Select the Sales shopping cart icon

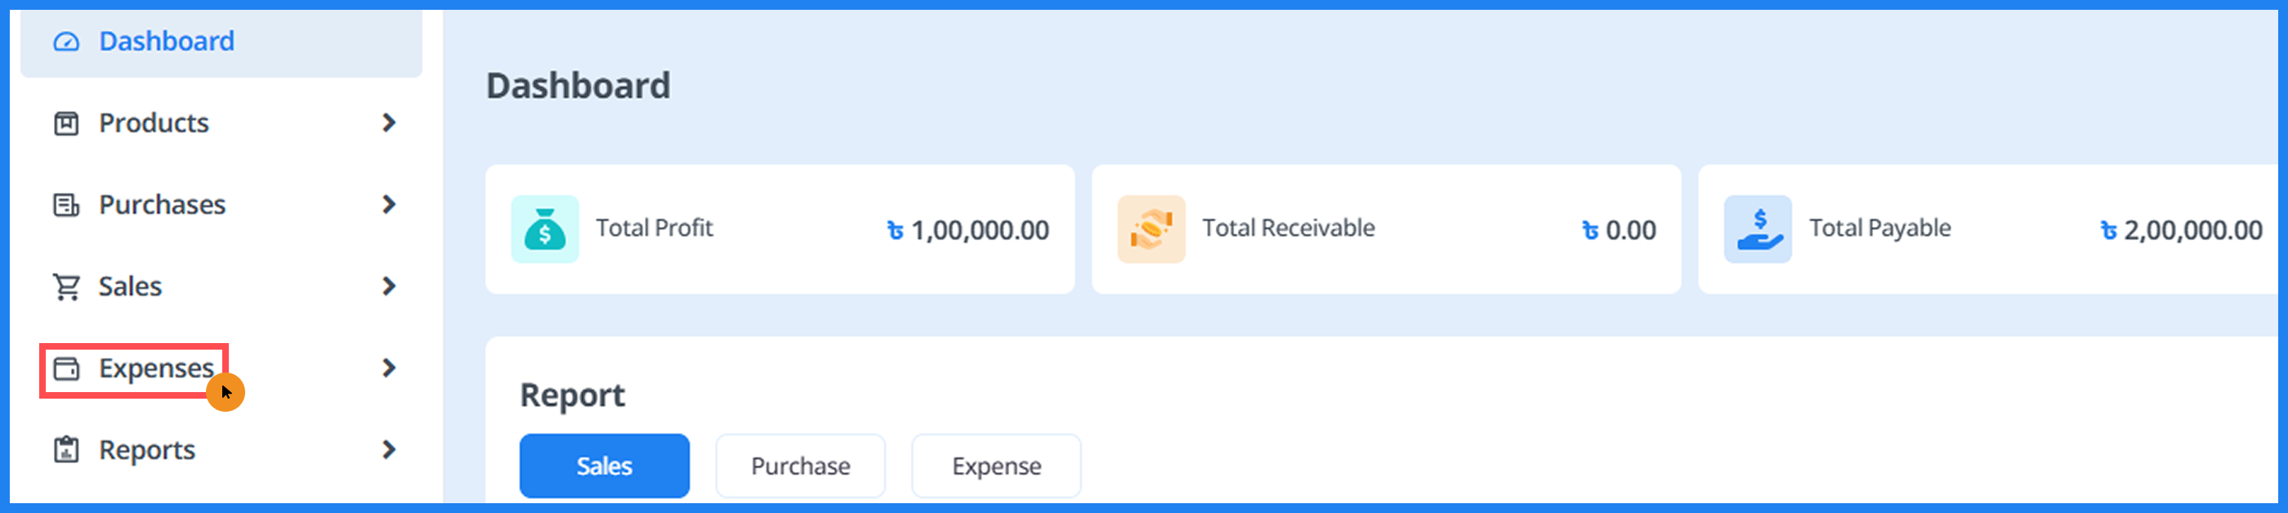coord(65,286)
